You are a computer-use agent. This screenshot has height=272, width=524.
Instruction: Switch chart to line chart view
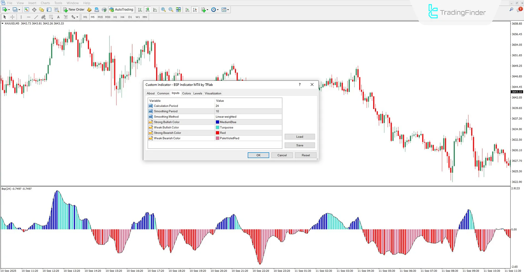pyautogui.click(x=155, y=10)
